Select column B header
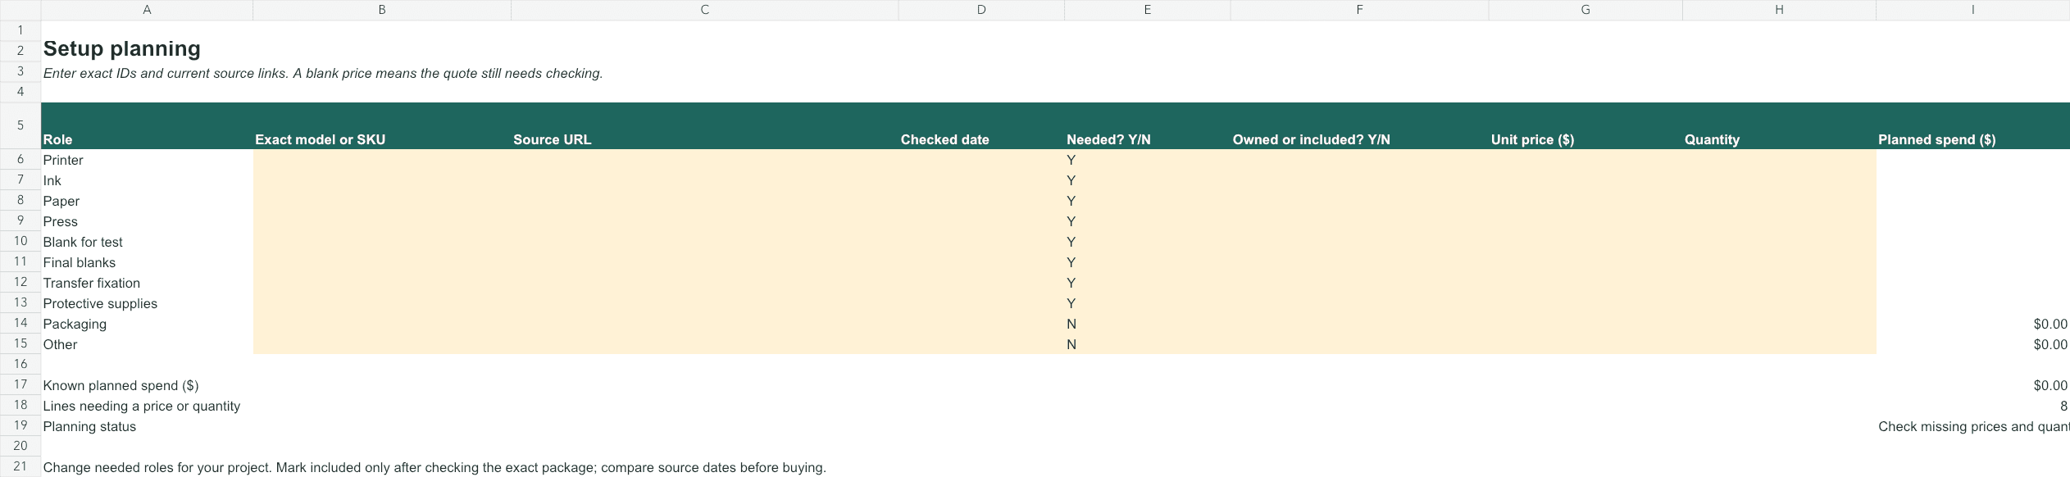Image resolution: width=2070 pixels, height=477 pixels. coord(382,10)
